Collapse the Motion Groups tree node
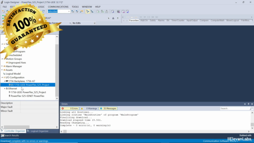The height and width of the screenshot is (143, 254). coord(2,59)
